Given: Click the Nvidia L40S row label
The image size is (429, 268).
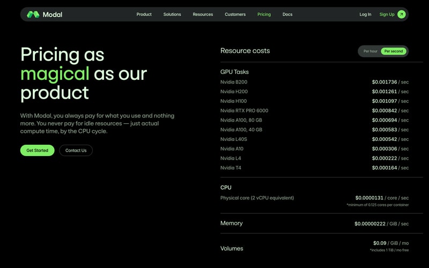Looking at the screenshot, I should (x=234, y=139).
